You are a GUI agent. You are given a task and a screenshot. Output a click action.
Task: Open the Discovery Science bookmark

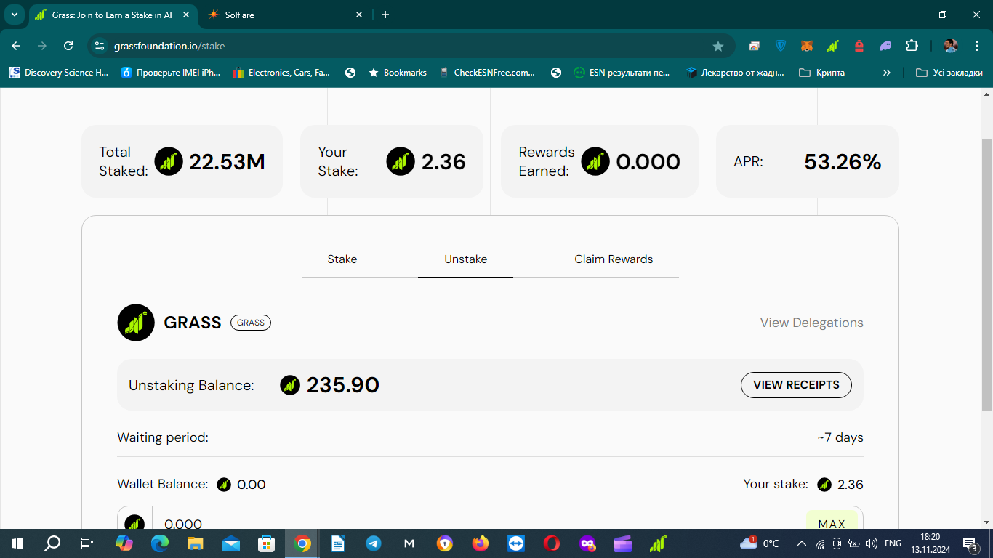pos(58,73)
